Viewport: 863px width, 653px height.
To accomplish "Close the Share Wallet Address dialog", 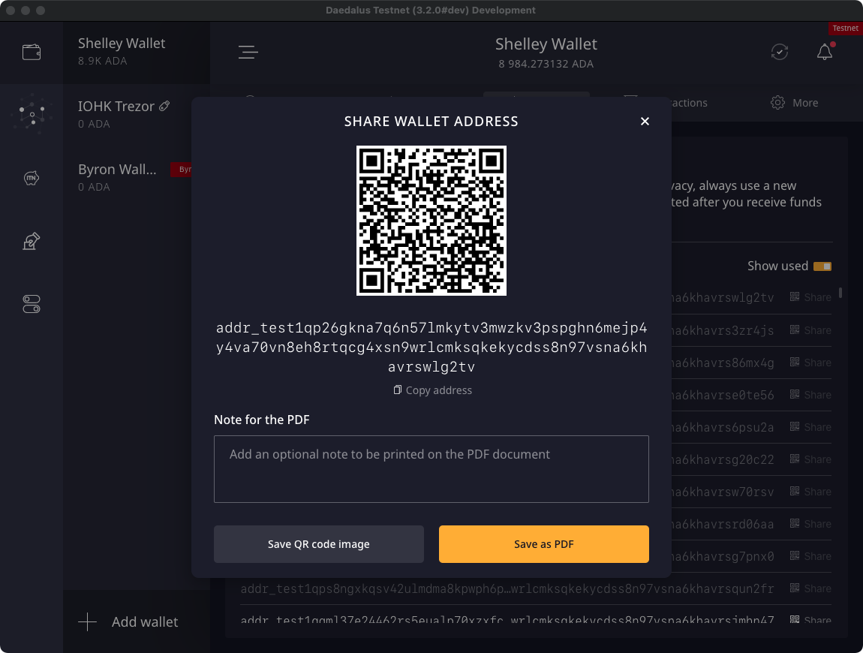I will click(645, 121).
